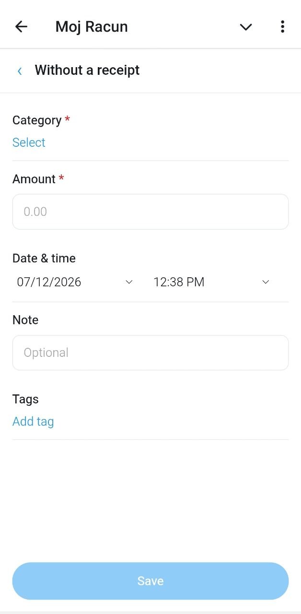The image size is (301, 614).
Task: Open the three-dot overflow menu
Action: pyautogui.click(x=282, y=26)
